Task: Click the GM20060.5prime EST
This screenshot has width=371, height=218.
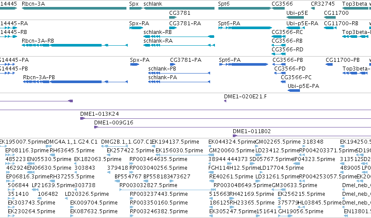Action: 211,155
